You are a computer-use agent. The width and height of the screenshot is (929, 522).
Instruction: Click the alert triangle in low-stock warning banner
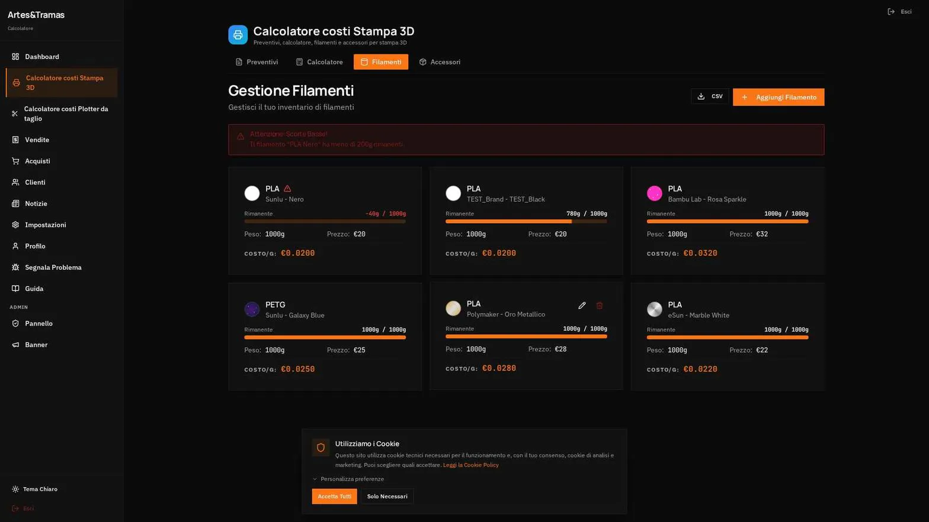coord(241,136)
